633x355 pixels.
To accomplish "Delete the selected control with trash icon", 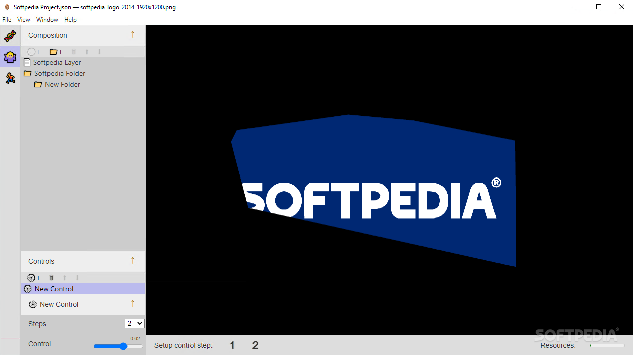I will (x=51, y=278).
